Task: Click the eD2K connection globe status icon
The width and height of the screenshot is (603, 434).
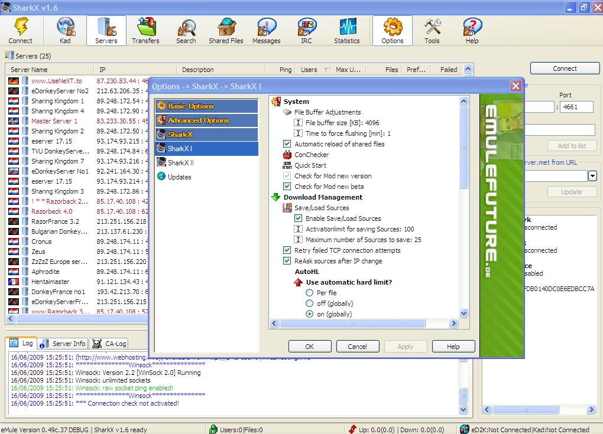Action: (465, 429)
